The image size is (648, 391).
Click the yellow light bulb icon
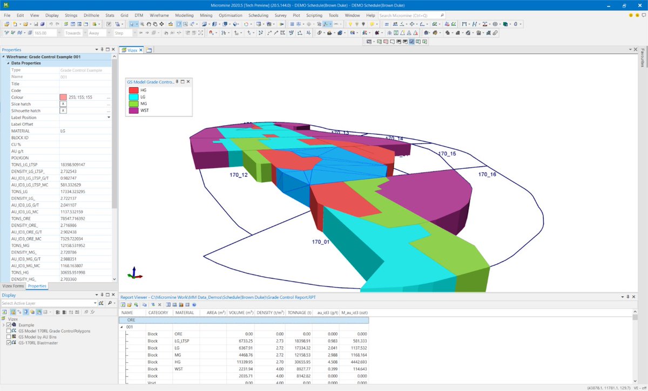click(350, 24)
